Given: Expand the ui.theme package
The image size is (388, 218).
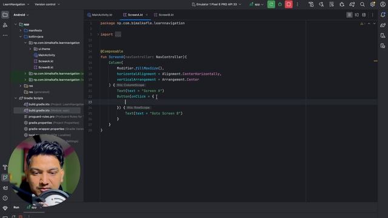Looking at the screenshot, I should coord(30,49).
